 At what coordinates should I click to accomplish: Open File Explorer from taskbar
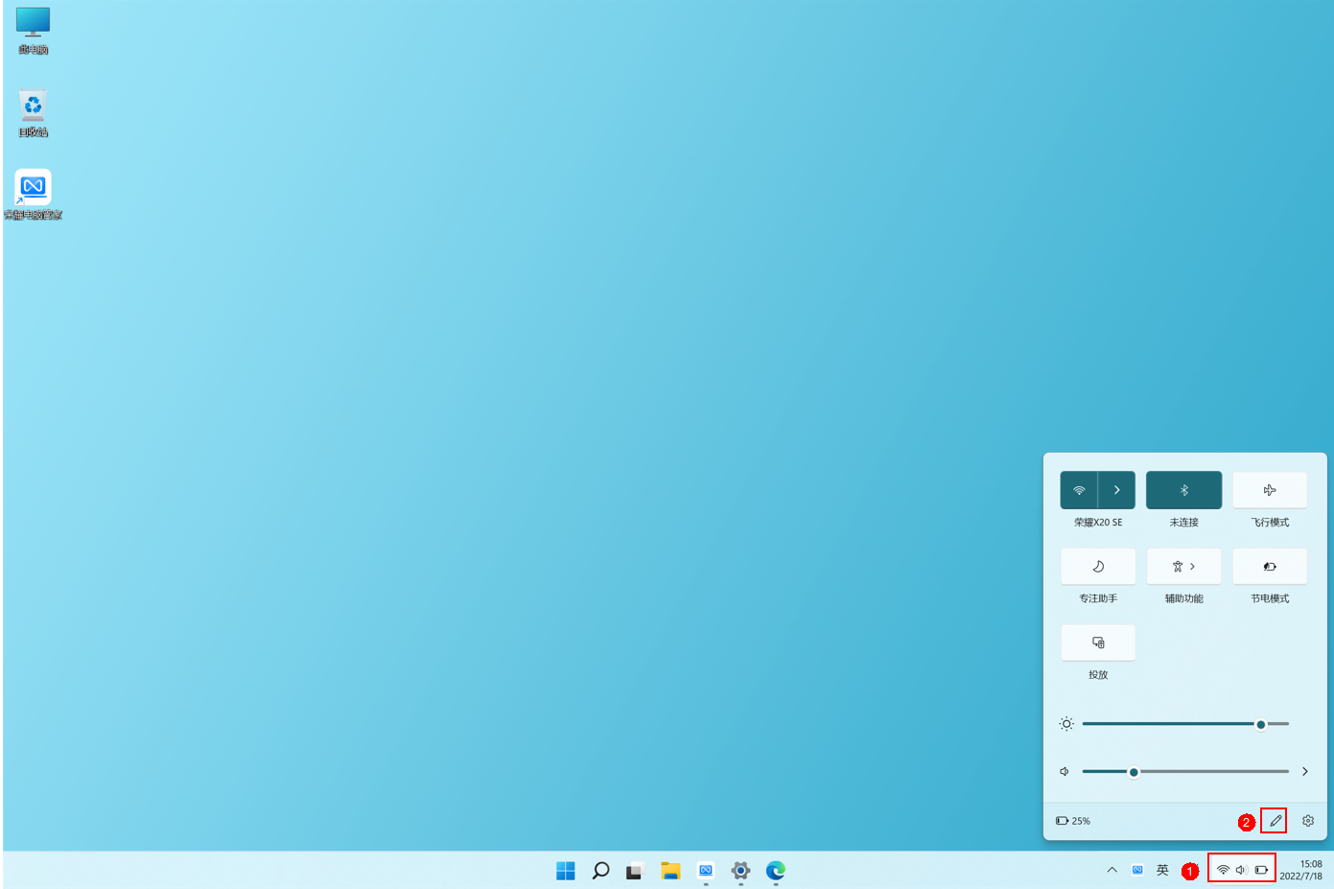[670, 871]
